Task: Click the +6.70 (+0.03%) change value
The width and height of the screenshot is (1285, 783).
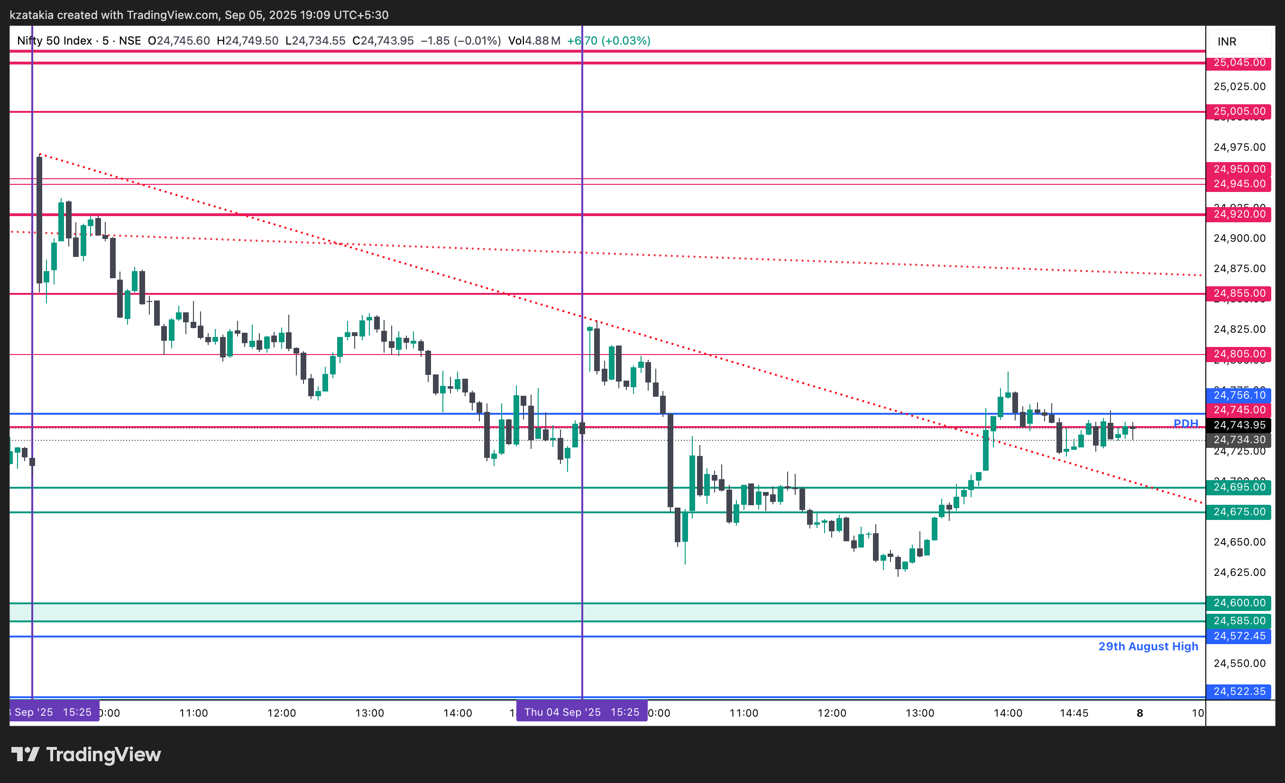Action: [609, 41]
